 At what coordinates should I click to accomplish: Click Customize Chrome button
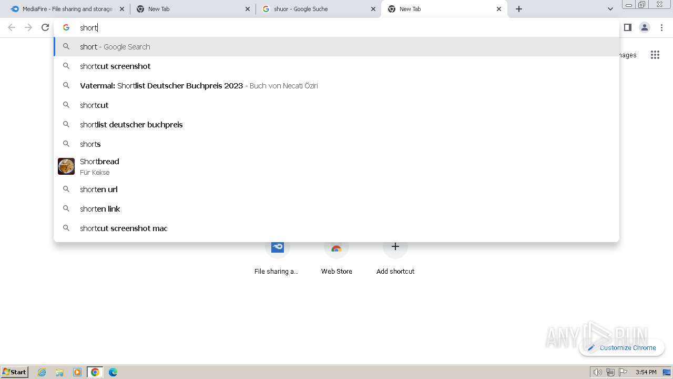click(622, 347)
